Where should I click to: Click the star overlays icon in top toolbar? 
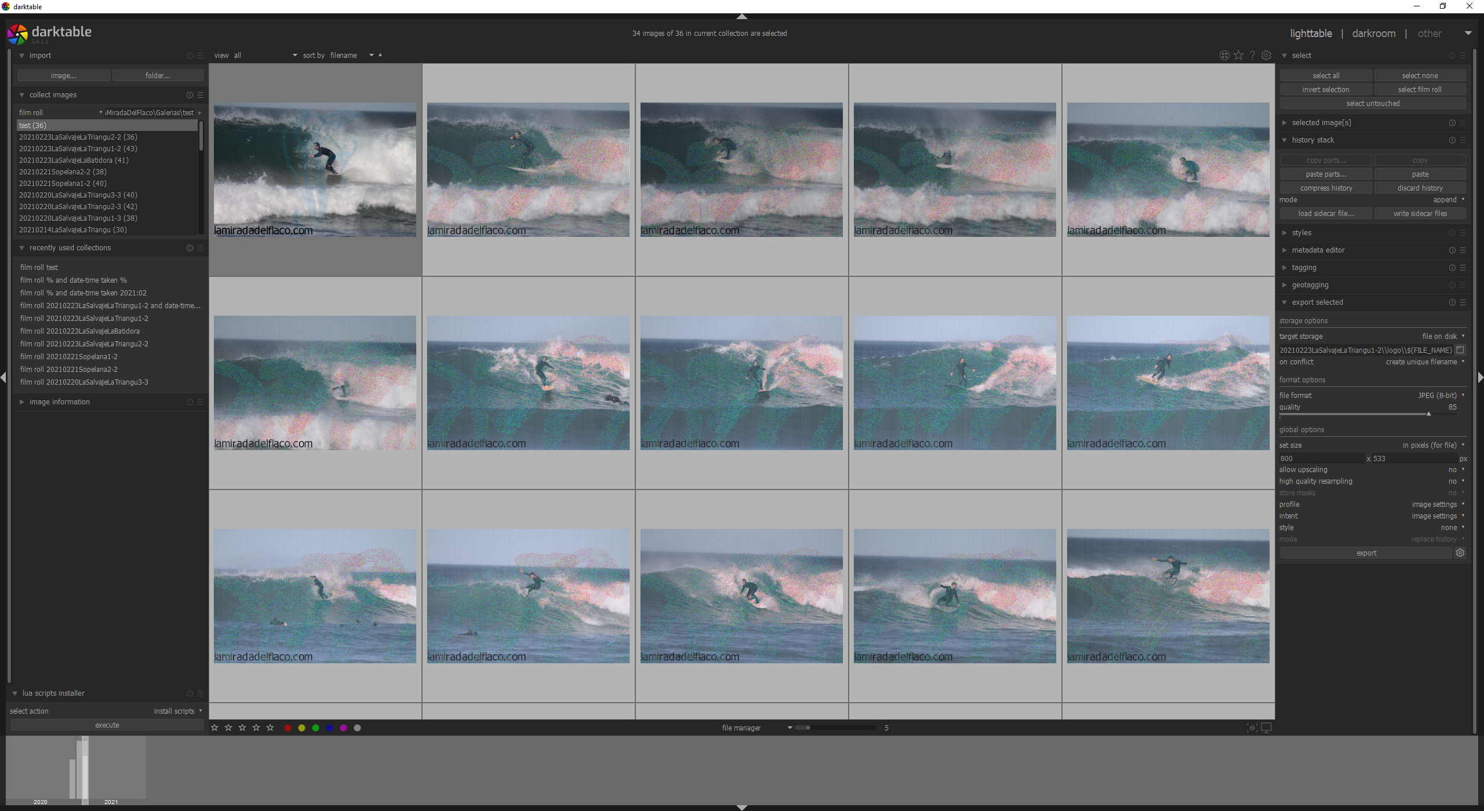tap(1239, 55)
